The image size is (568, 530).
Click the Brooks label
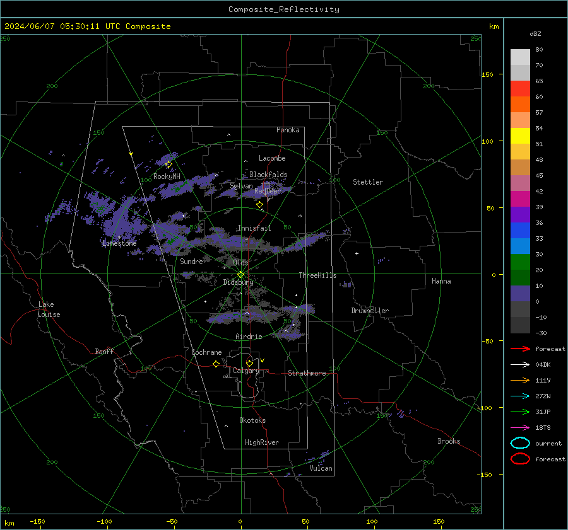point(449,441)
